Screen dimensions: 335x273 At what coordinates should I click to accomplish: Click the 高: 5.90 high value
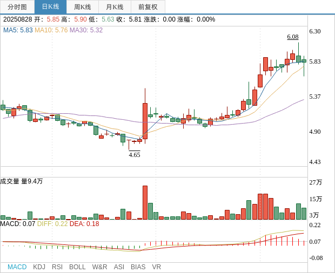point(74,19)
